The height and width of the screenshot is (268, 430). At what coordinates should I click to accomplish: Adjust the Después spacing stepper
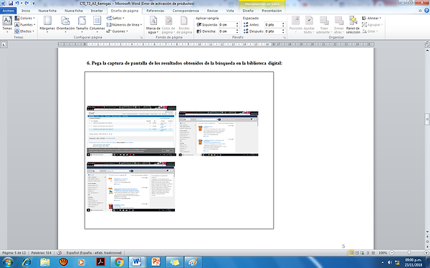[283, 31]
